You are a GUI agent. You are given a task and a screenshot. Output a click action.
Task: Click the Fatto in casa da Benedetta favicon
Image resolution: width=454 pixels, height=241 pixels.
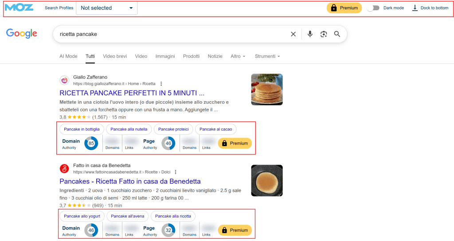64,169
